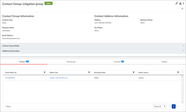Click the download icon in the header
The height and width of the screenshot is (112, 186).
click(180, 3)
